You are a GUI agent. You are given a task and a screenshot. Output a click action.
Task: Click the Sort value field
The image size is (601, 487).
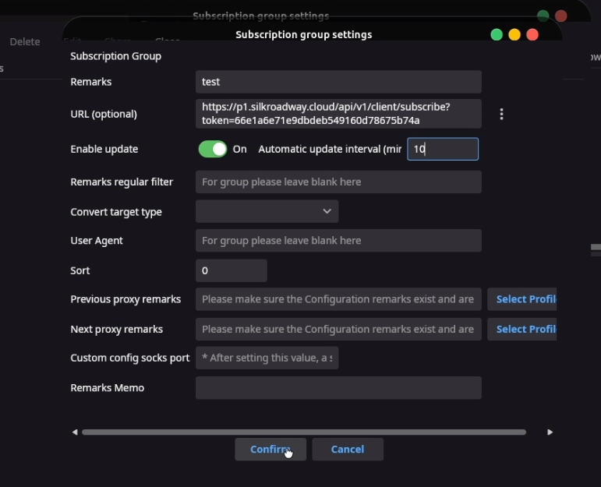click(231, 270)
